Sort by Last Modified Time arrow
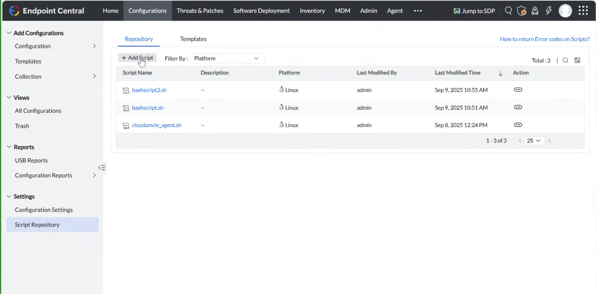The width and height of the screenshot is (596, 294). (x=500, y=73)
